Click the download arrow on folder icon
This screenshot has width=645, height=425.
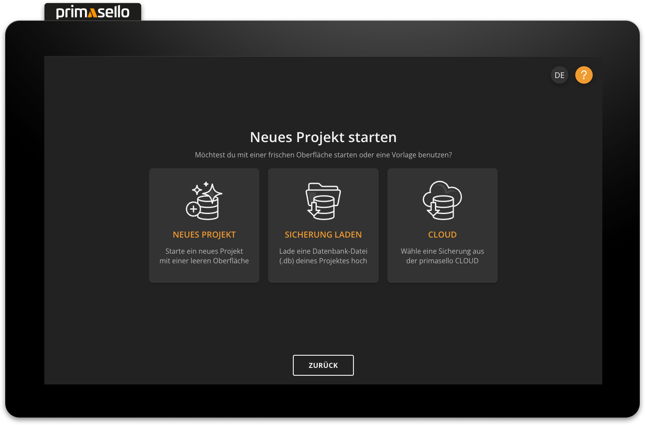pos(313,210)
